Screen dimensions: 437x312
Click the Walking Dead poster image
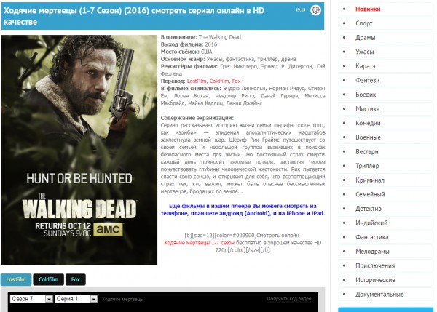79,150
